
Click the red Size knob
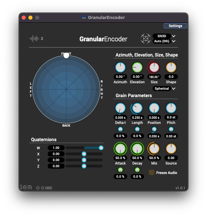click(154, 67)
